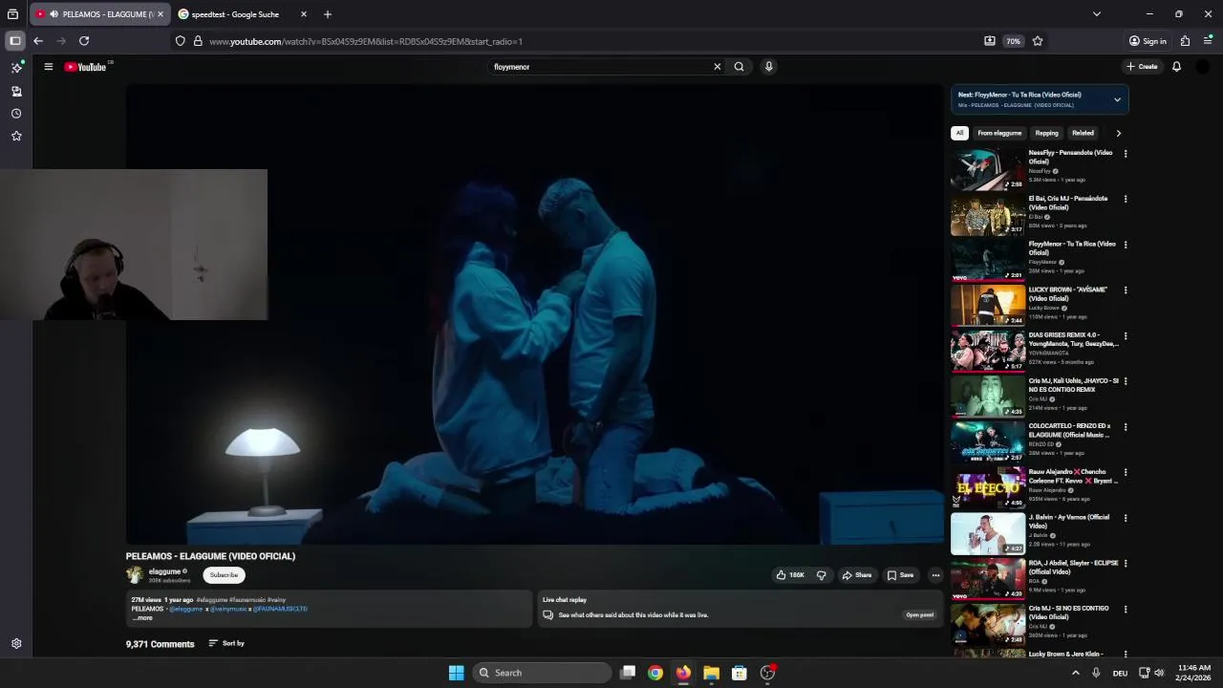
Task: Click the @FAUNAMUSICLTD link in description
Action: pyautogui.click(x=280, y=609)
